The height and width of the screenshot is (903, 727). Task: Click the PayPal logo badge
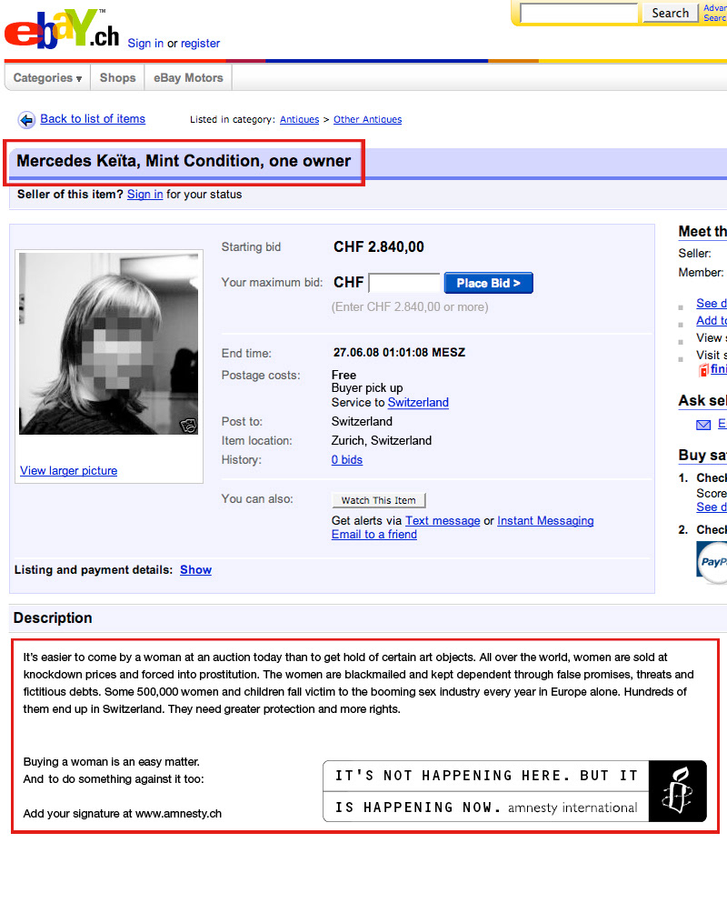point(712,561)
